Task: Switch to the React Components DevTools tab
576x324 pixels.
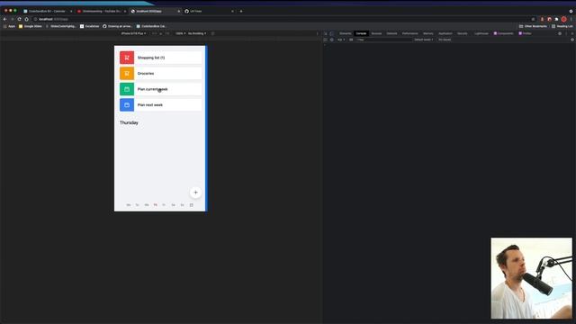Action: (503, 33)
